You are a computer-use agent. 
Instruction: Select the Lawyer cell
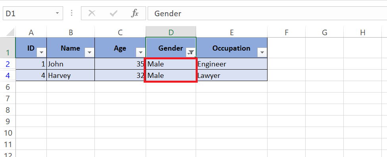(x=231, y=75)
